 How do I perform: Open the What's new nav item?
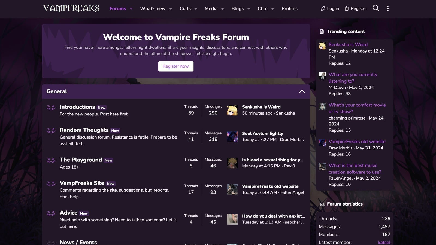[x=153, y=8]
